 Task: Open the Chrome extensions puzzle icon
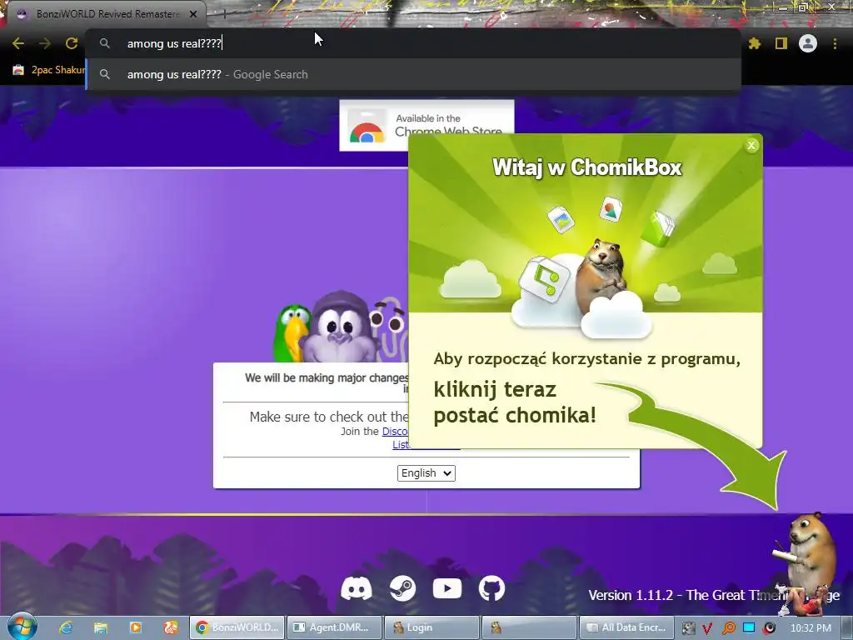(755, 43)
